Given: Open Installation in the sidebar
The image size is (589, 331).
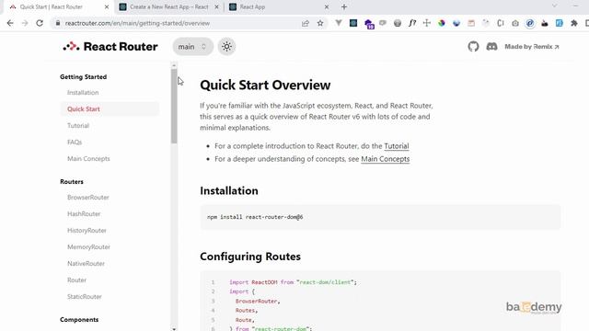Looking at the screenshot, I should coord(83,93).
